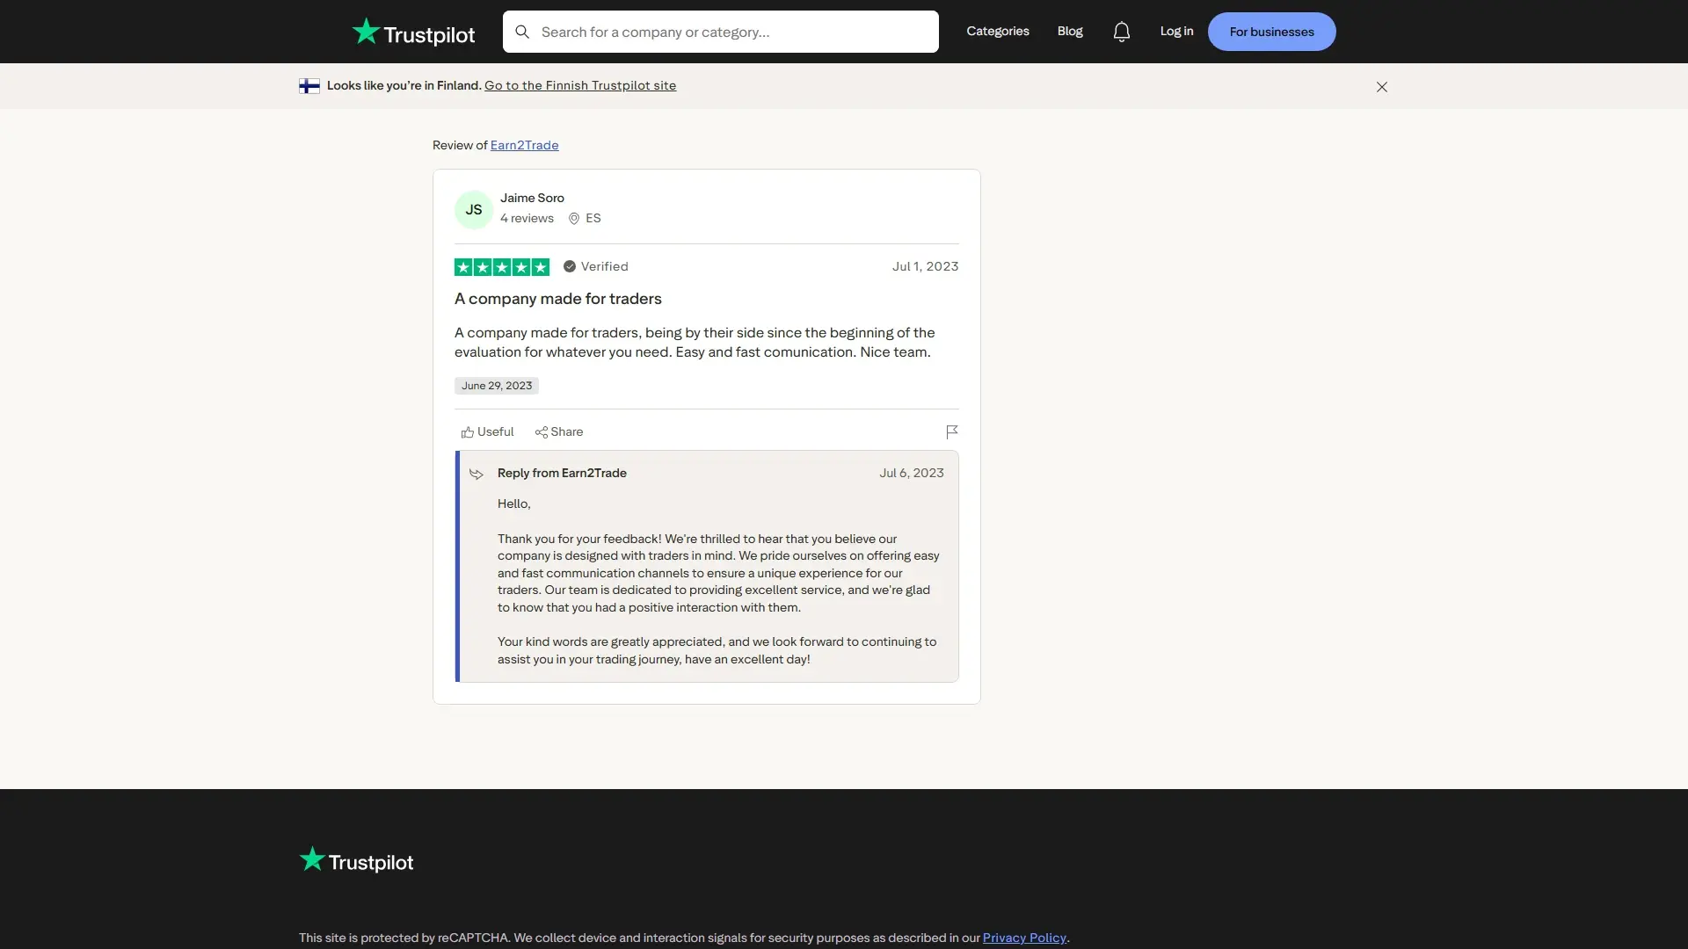Open the notifications bell
Image resolution: width=1688 pixels, height=949 pixels.
1122,31
